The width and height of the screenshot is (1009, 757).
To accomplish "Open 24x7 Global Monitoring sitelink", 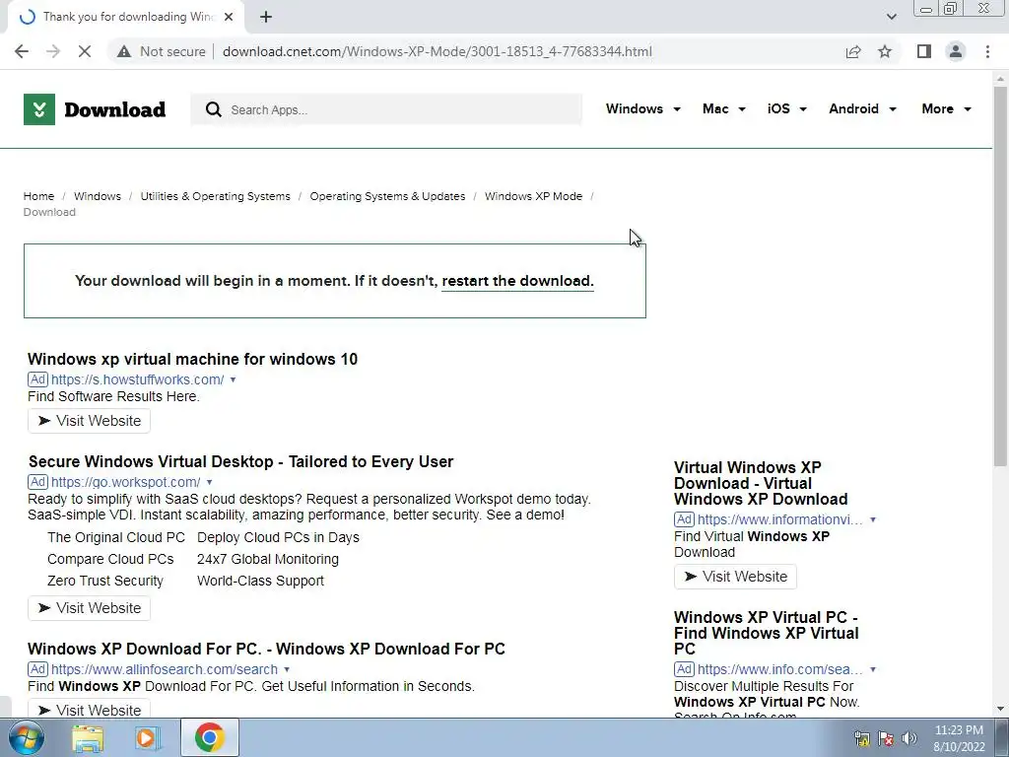I will 268,560.
